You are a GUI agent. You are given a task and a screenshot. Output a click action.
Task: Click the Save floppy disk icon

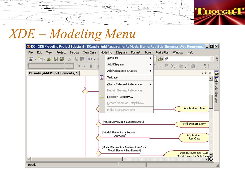(x=56, y=59)
